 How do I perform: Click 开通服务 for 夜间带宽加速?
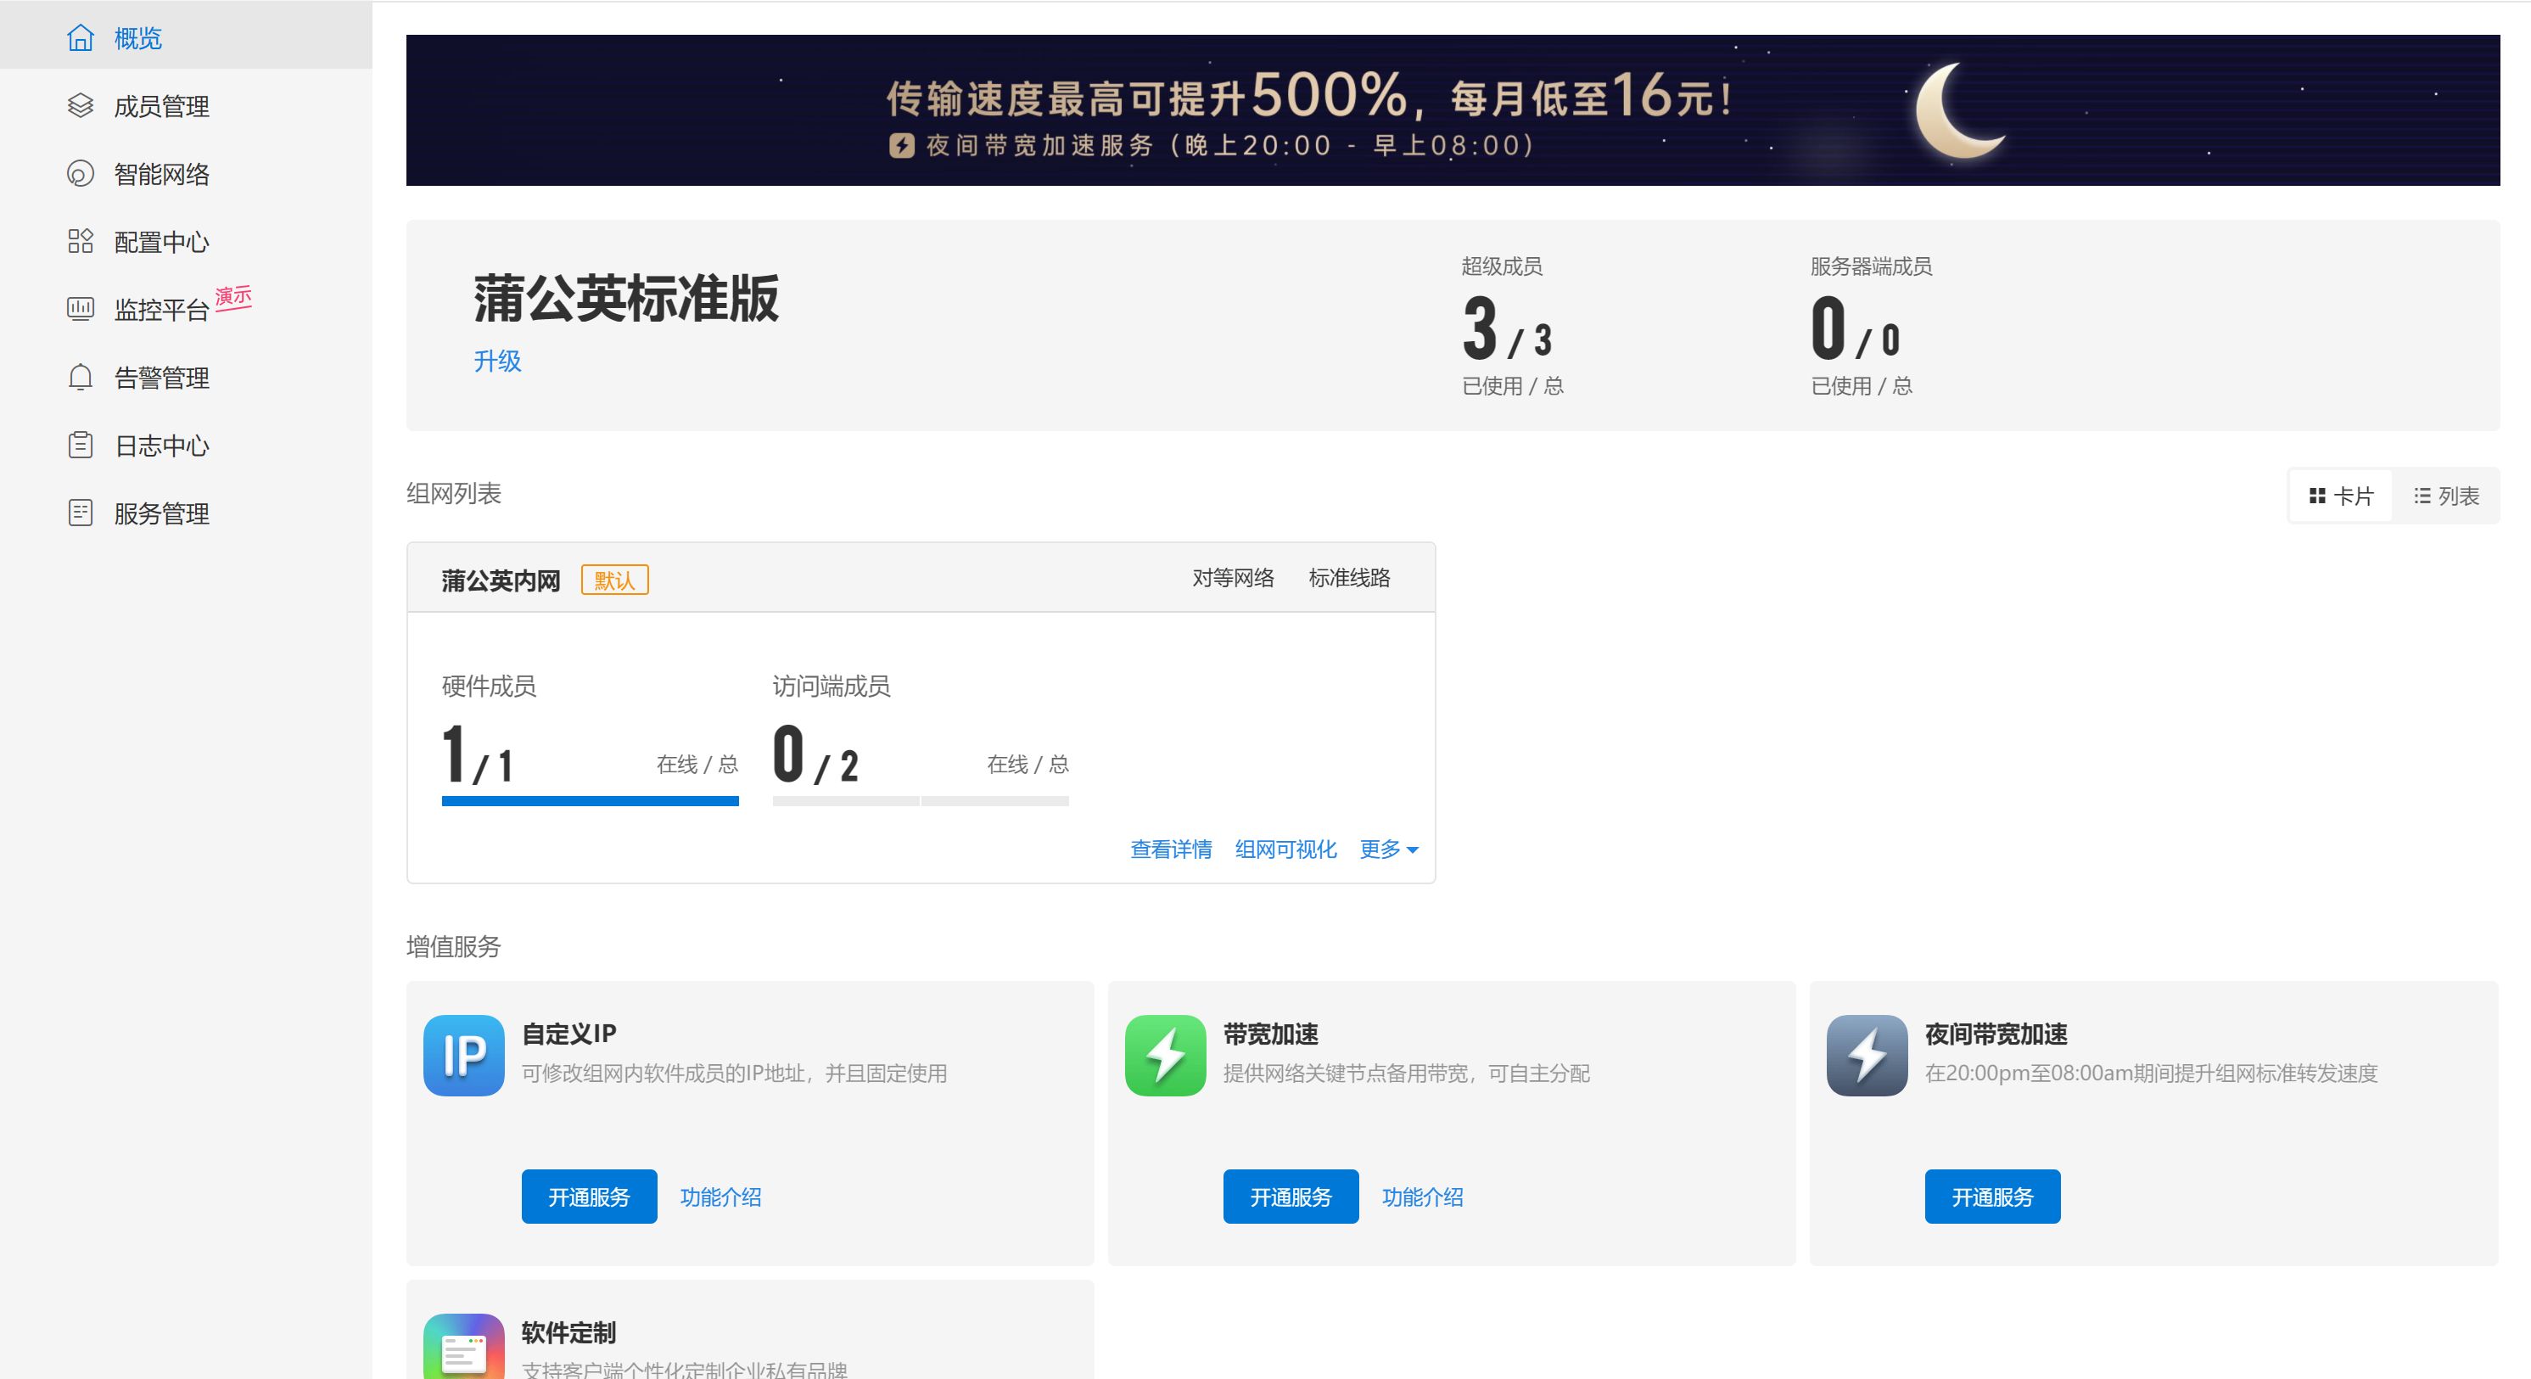(1991, 1197)
